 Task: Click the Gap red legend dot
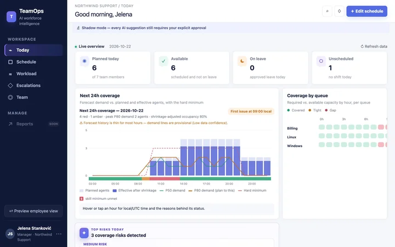[326, 110]
